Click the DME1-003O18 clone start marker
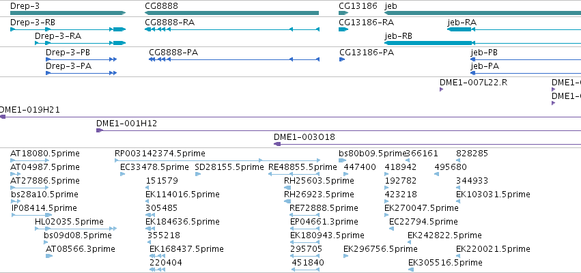Screen dimensions: 581x273 (277, 144)
